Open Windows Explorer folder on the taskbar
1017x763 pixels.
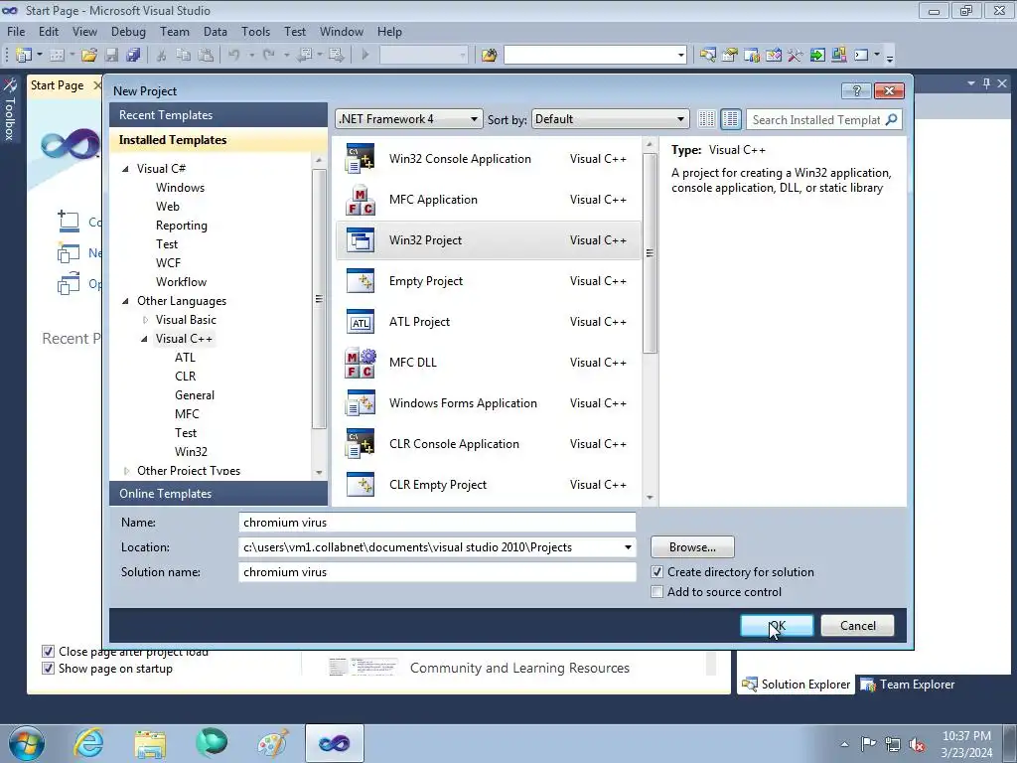(x=151, y=743)
